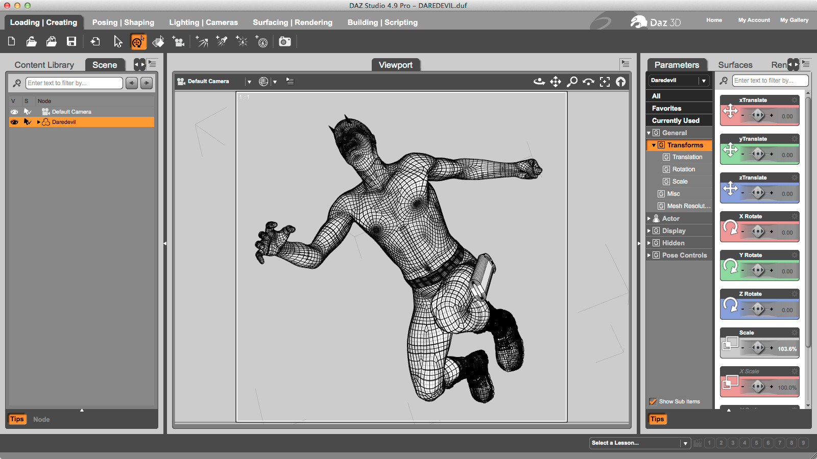Switch to Building | Scripting activity tab
Screen dimensions: 817x459
[x=382, y=22]
